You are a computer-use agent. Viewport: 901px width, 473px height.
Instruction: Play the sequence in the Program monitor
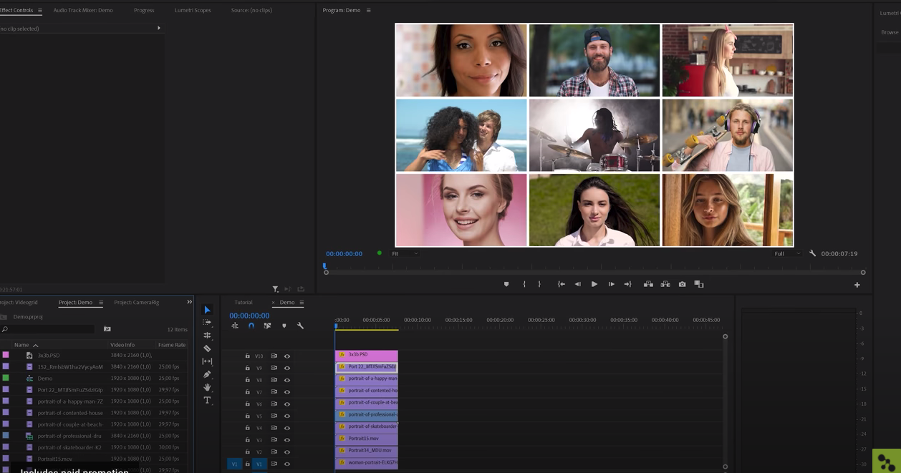(x=594, y=284)
